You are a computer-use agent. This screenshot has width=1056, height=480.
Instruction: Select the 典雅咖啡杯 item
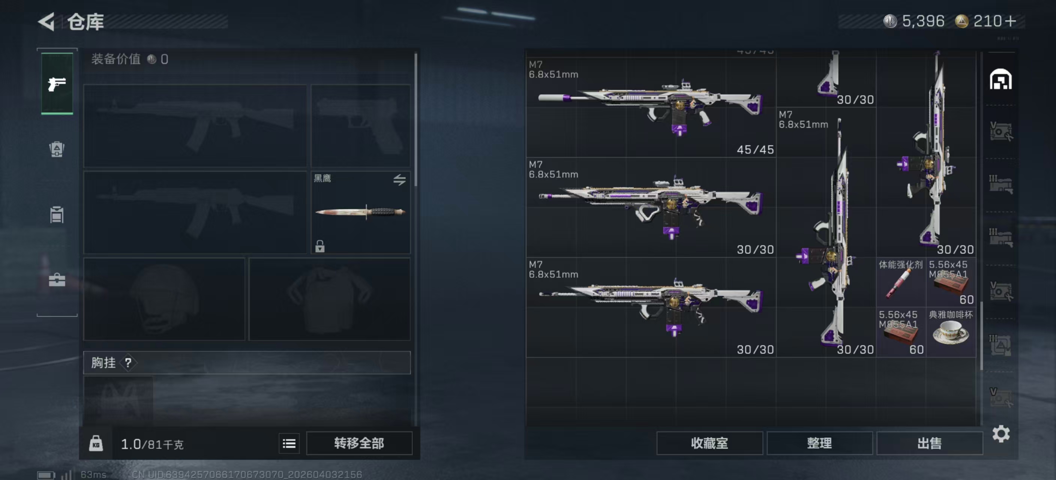point(951,332)
